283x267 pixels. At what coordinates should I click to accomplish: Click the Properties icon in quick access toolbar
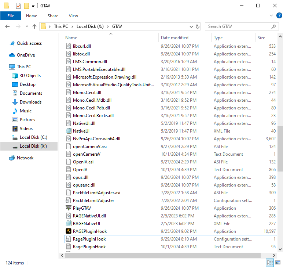pyautogui.click(x=18, y=6)
